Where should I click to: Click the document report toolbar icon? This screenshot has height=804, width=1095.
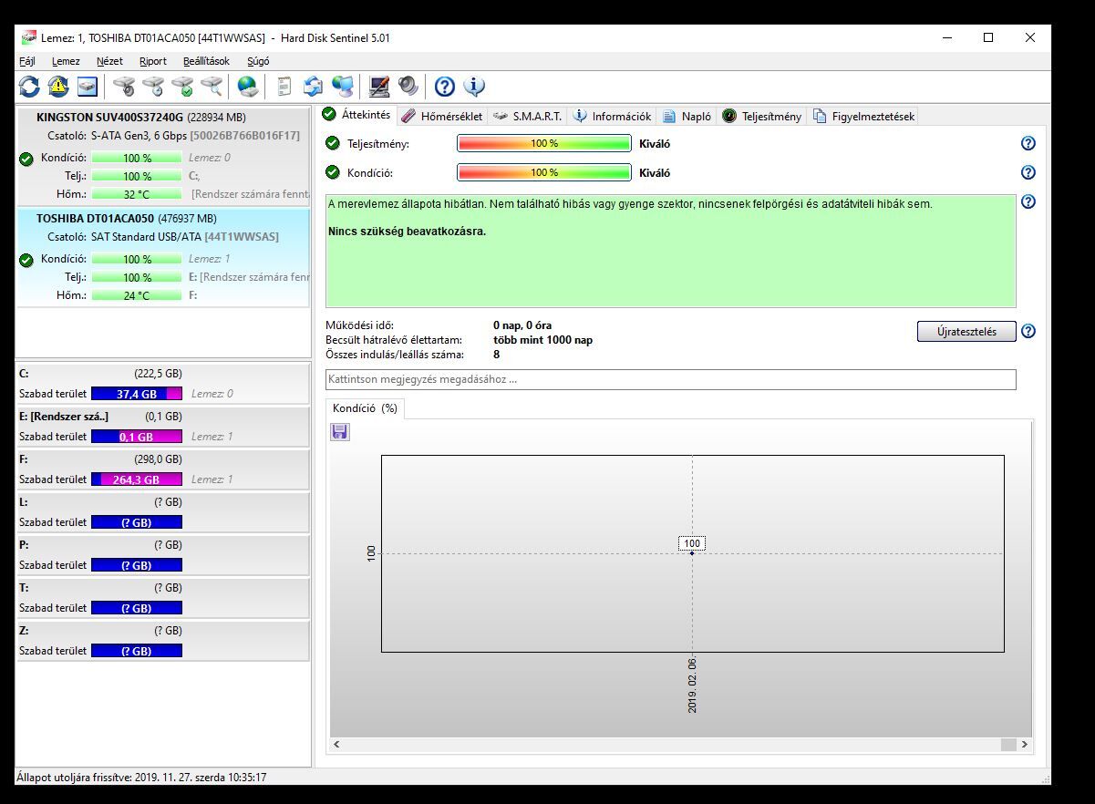[284, 87]
